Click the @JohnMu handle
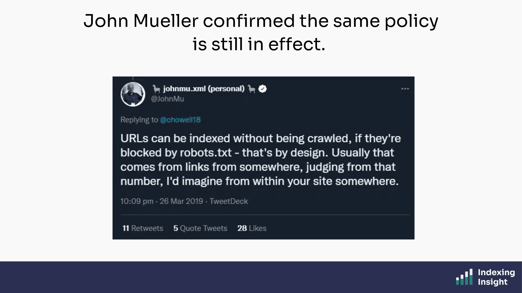Screen dimensions: 522x293 (167, 99)
